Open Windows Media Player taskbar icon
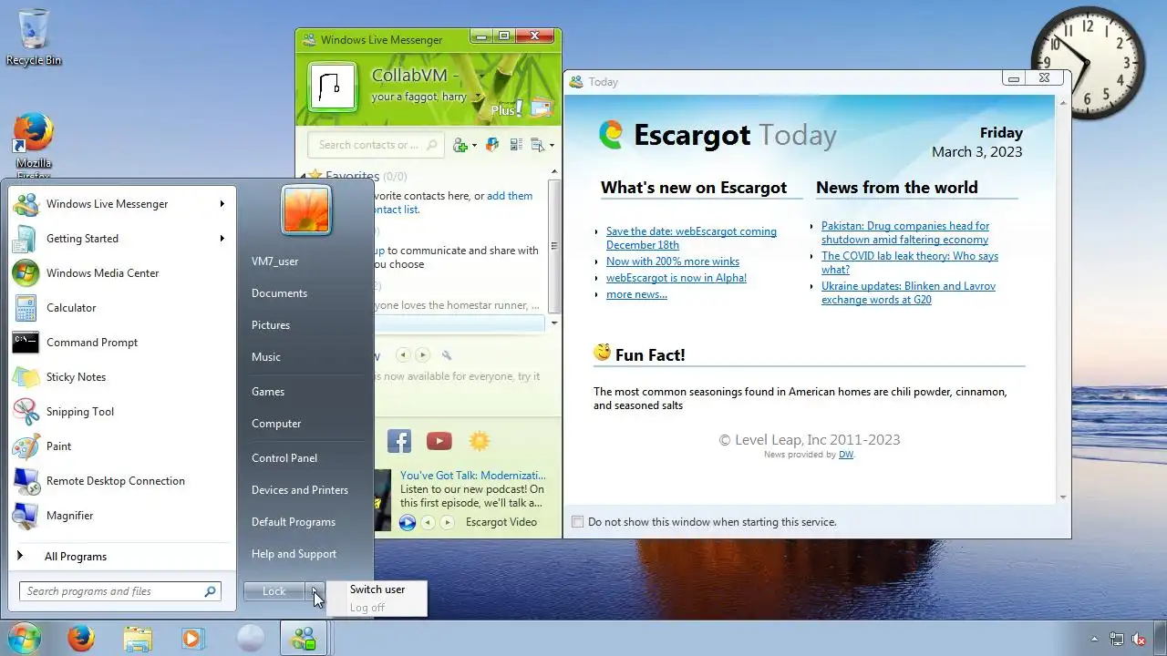This screenshot has height=656, width=1167. pos(192,639)
